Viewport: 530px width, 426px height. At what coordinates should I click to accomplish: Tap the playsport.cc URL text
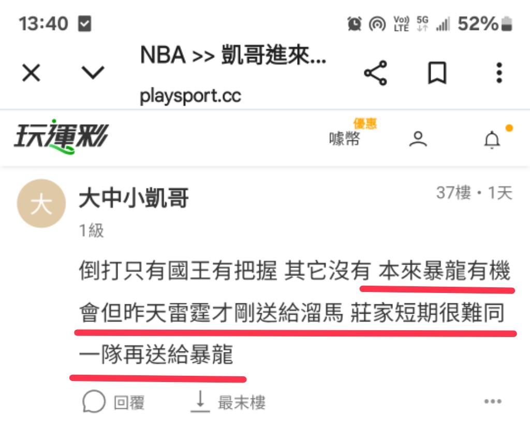click(190, 96)
